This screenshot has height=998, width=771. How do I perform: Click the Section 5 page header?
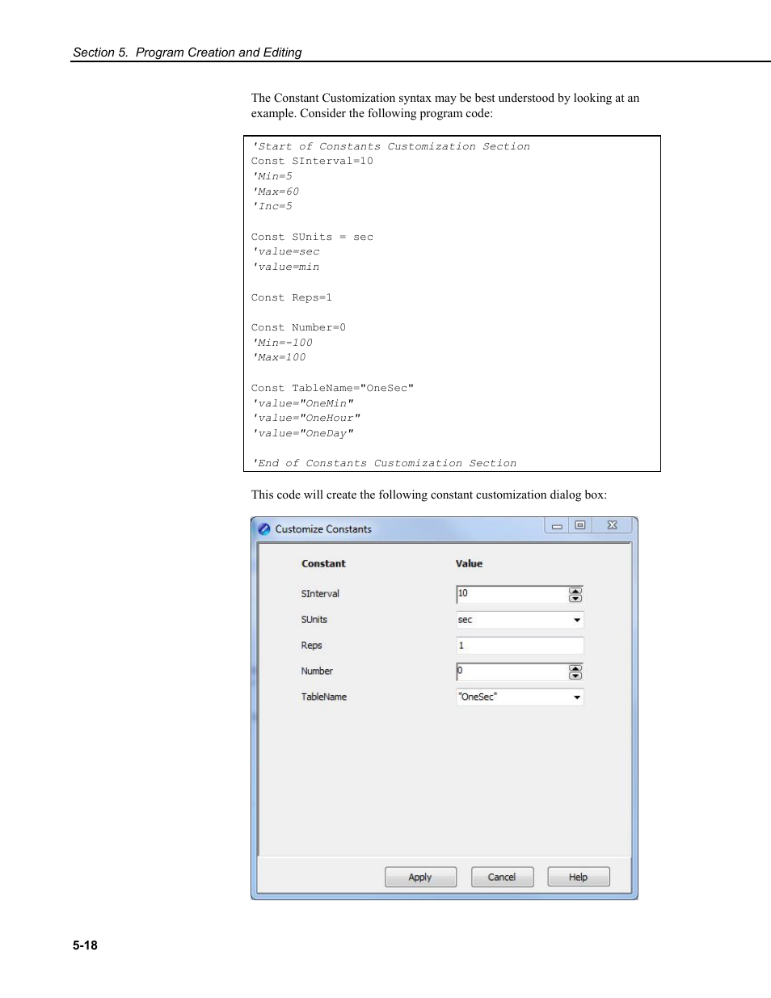(x=187, y=53)
